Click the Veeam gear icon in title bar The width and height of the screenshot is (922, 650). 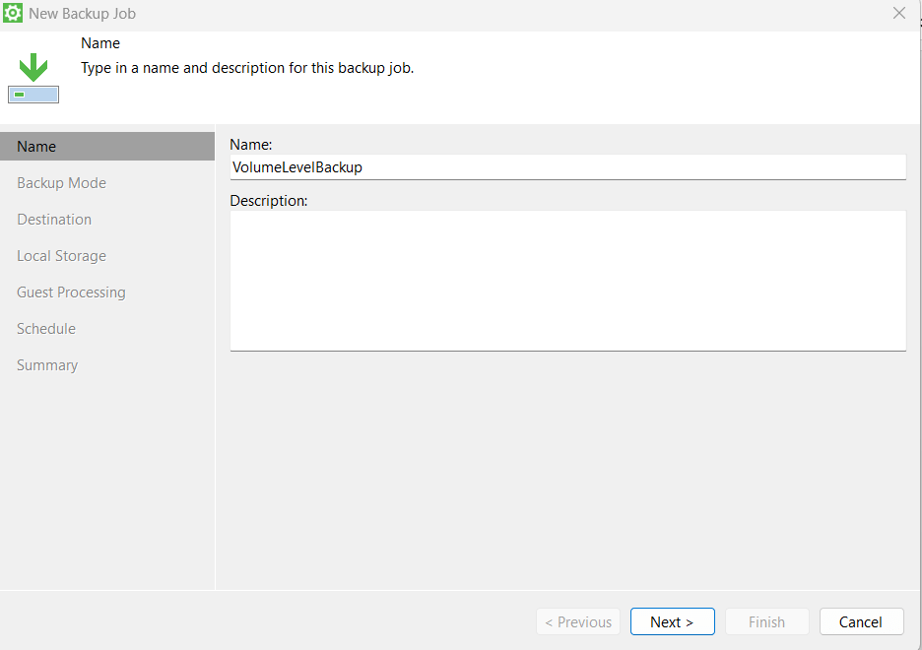point(14,14)
